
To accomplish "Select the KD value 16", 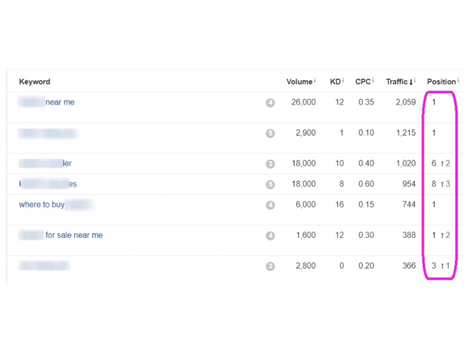I will click(339, 204).
